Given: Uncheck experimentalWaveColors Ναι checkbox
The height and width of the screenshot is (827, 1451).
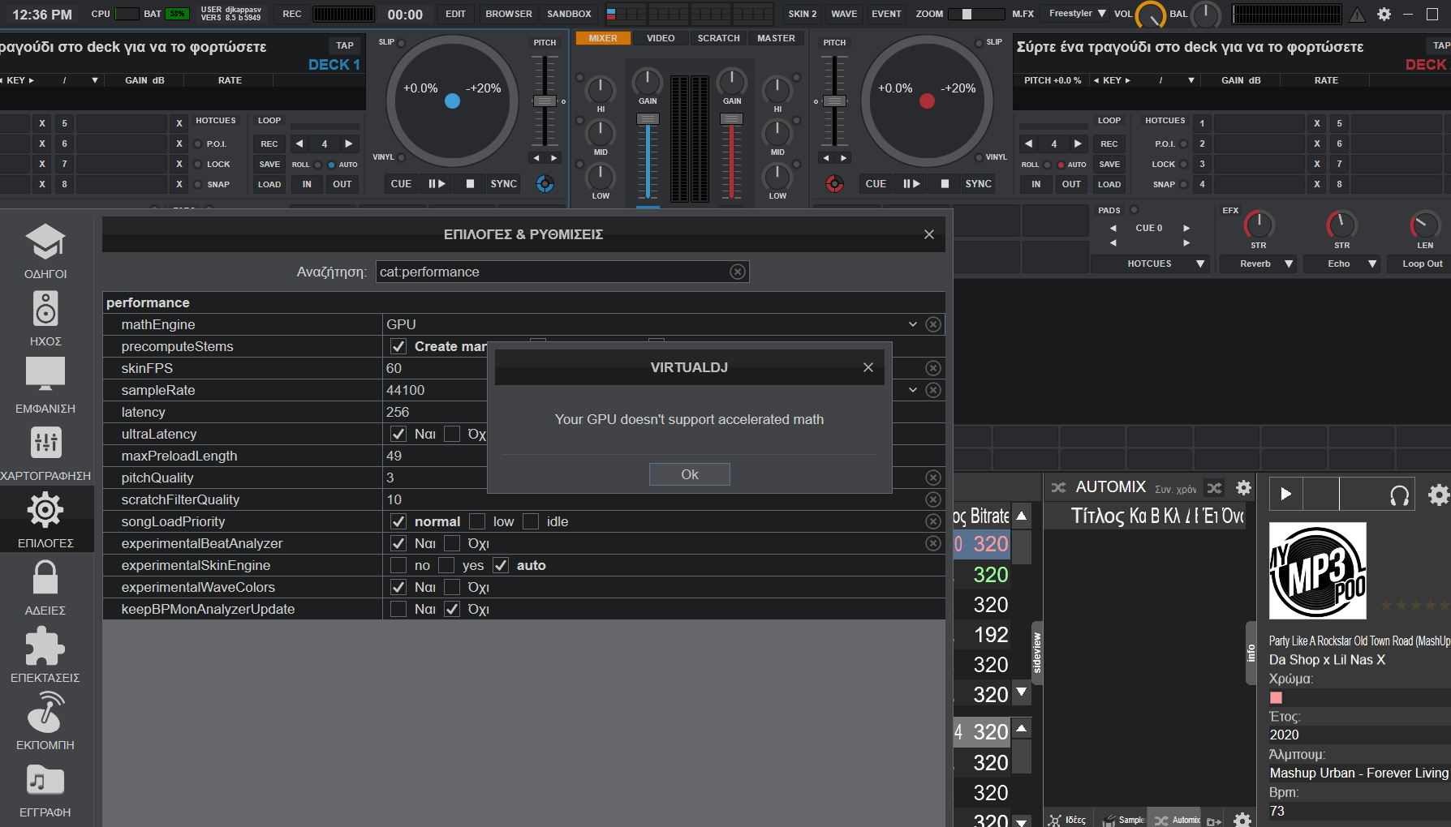Looking at the screenshot, I should pyautogui.click(x=398, y=587).
